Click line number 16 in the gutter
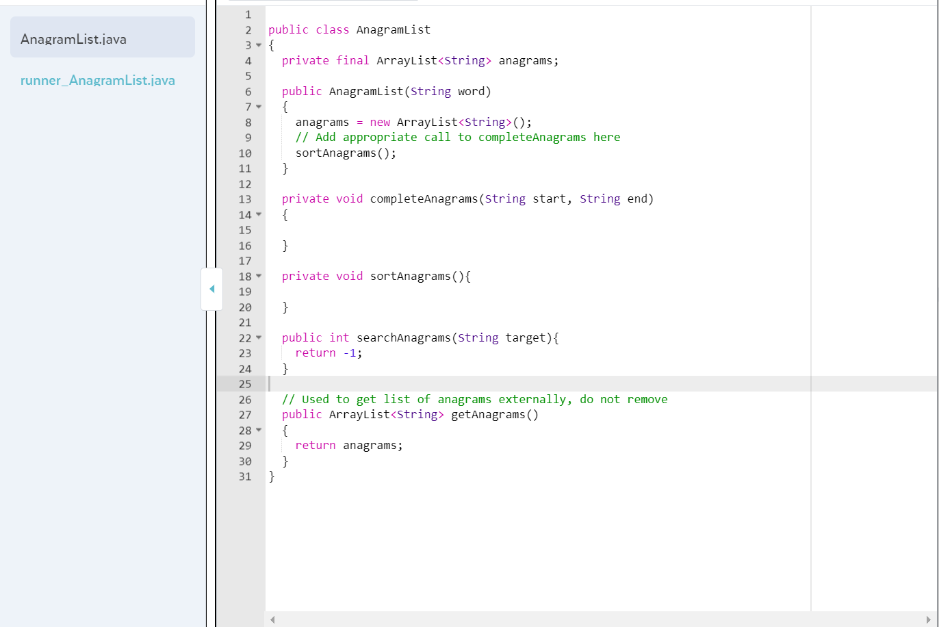 tap(245, 246)
